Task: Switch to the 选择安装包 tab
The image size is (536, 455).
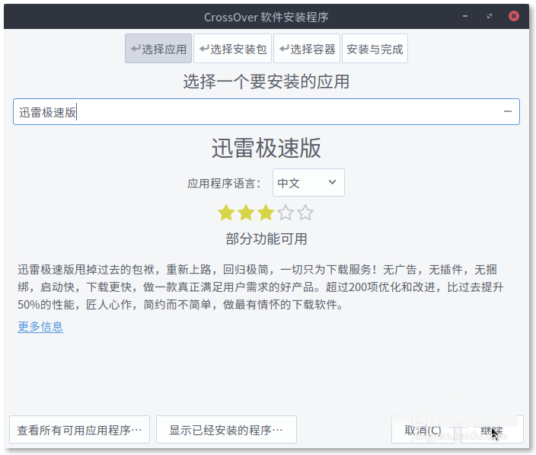Action: [x=232, y=49]
